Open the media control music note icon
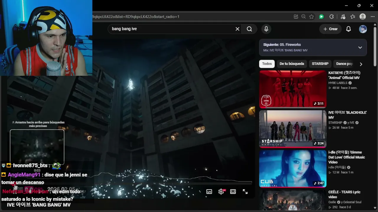Screen dimensions: 378x212 click(x=343, y=17)
